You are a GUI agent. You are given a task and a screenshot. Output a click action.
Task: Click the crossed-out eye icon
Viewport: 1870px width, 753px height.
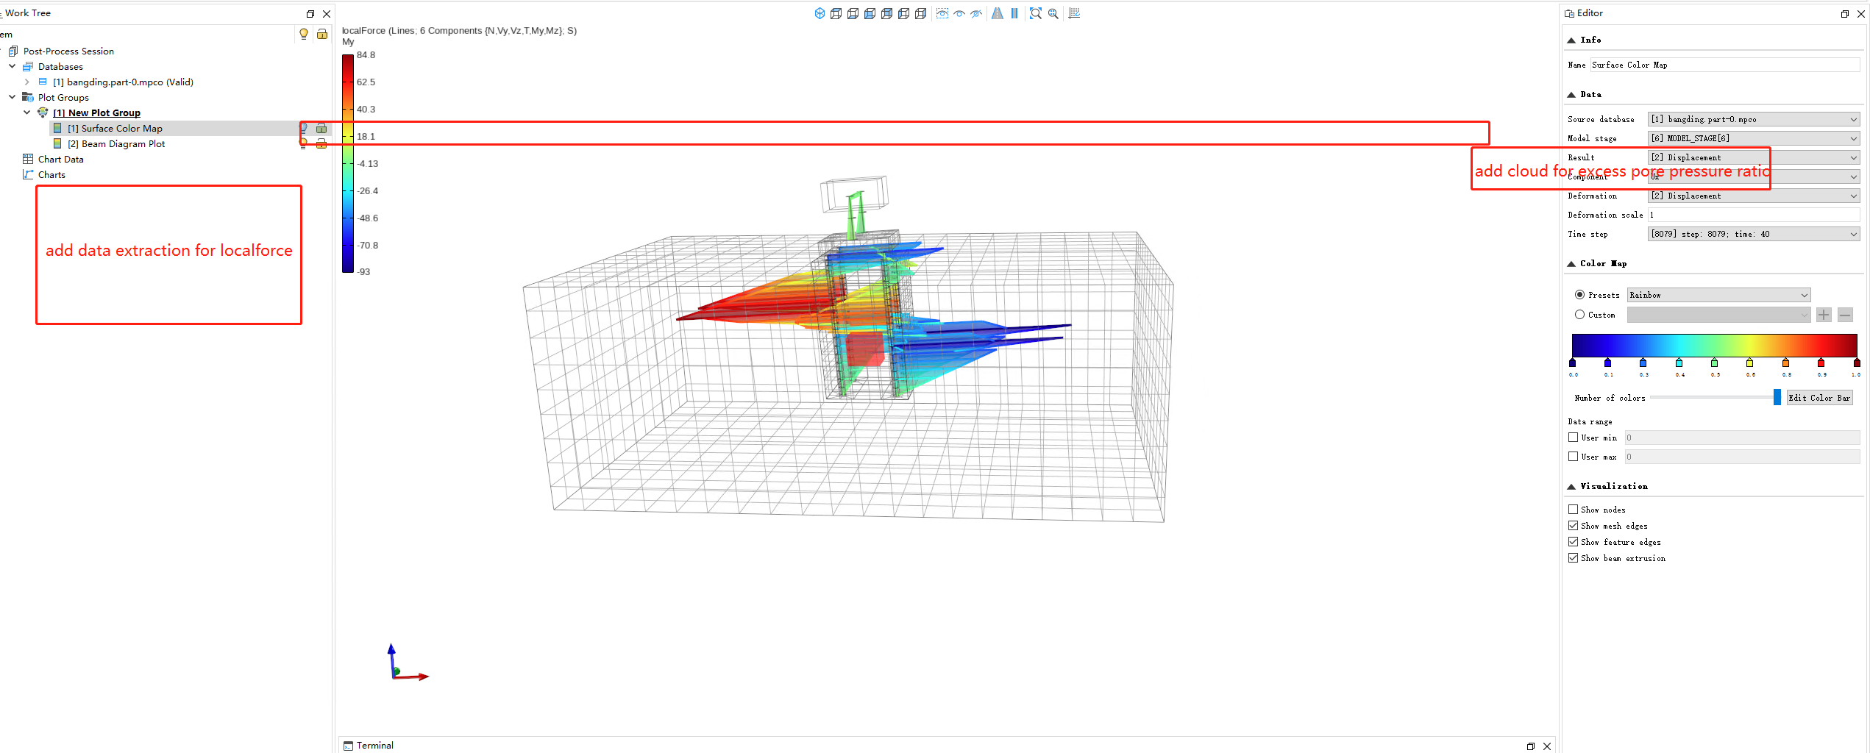[x=976, y=13]
